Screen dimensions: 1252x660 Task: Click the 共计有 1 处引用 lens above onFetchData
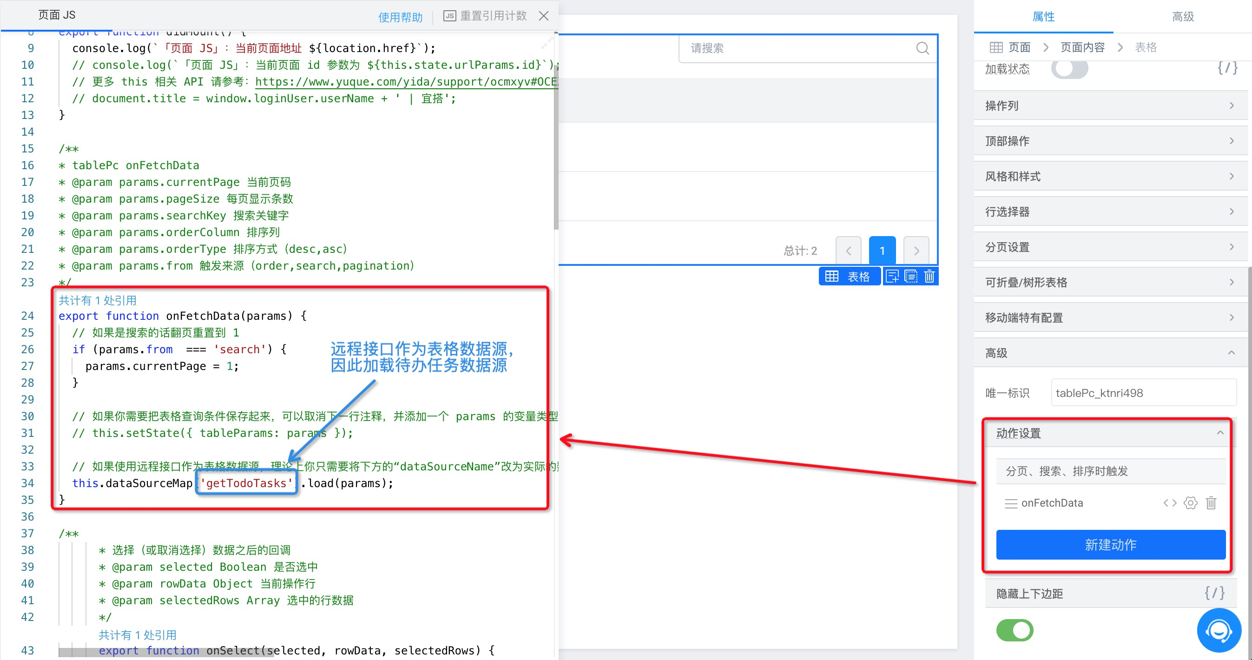click(x=98, y=300)
